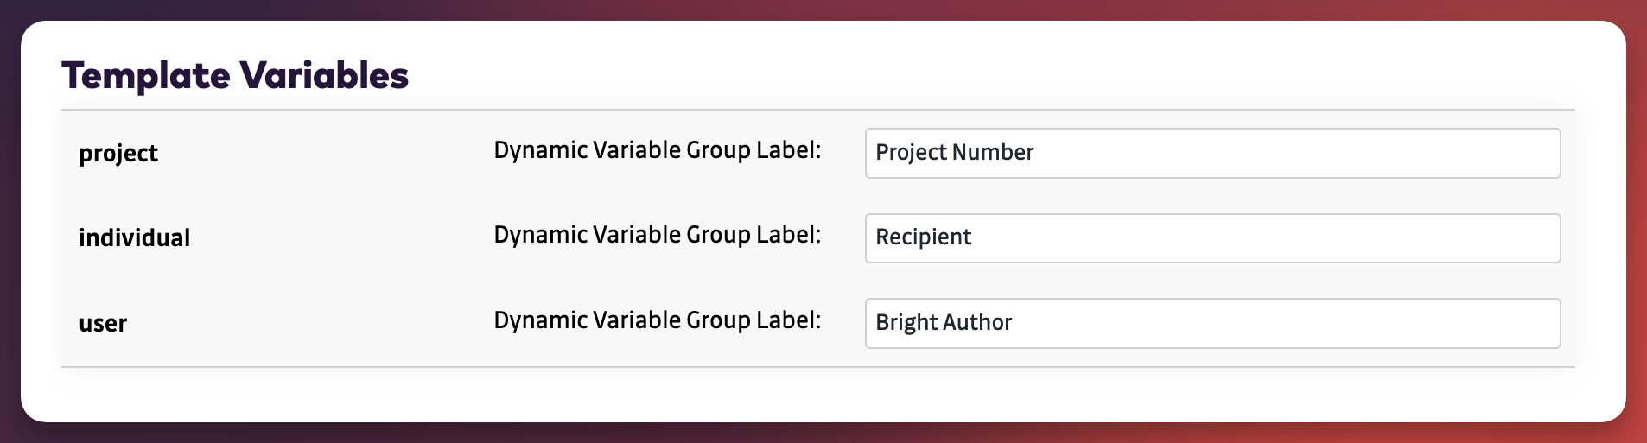Focus the Recipient label input field
The height and width of the screenshot is (443, 1647).
click(1211, 237)
